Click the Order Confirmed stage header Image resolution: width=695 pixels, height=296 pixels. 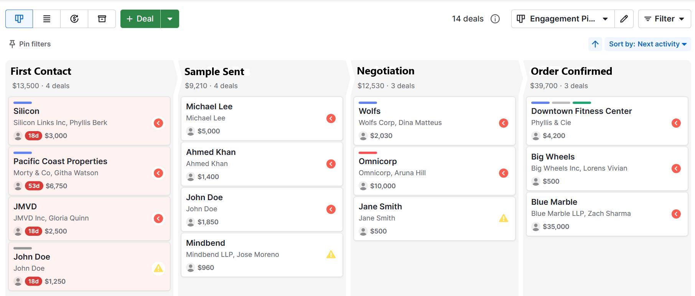(x=571, y=71)
